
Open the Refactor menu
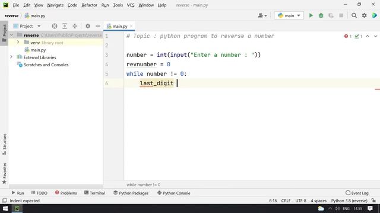click(x=89, y=5)
